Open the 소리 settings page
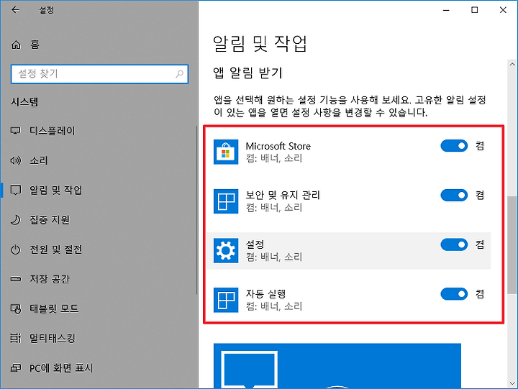 click(x=99, y=160)
